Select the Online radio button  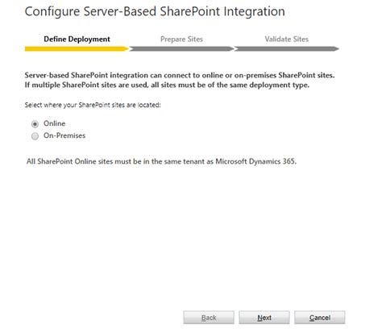[x=35, y=124]
